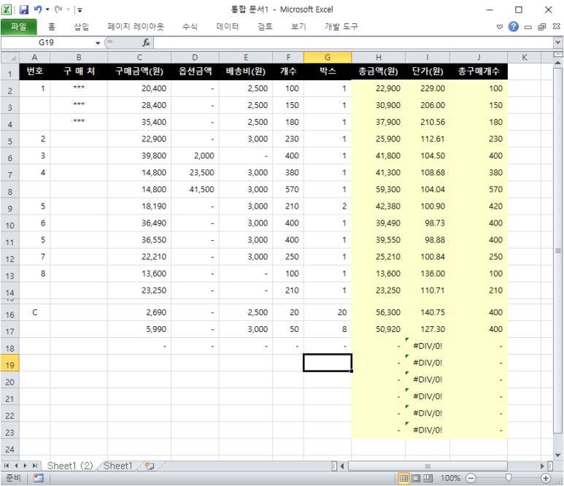Screen dimensions: 564x486
Task: Open the 개발 도구 tab
Action: pyautogui.click(x=341, y=26)
